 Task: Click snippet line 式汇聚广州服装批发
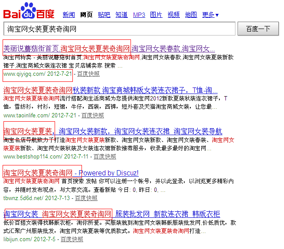(104, 231)
